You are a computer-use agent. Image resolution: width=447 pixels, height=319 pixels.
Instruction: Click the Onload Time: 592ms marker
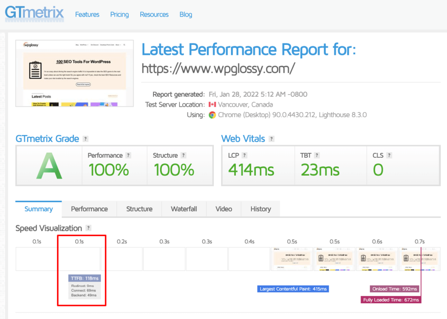(395, 289)
